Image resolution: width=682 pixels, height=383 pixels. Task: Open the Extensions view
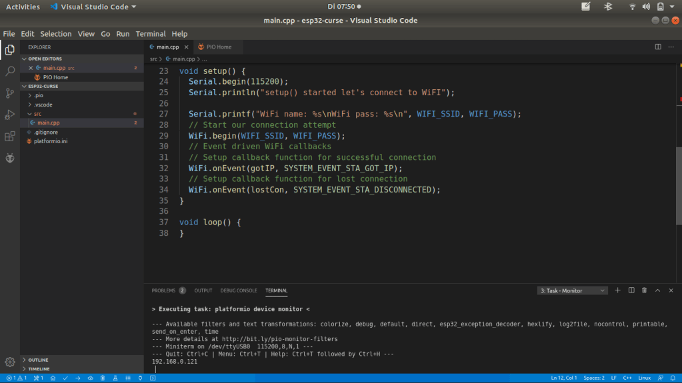tap(10, 137)
